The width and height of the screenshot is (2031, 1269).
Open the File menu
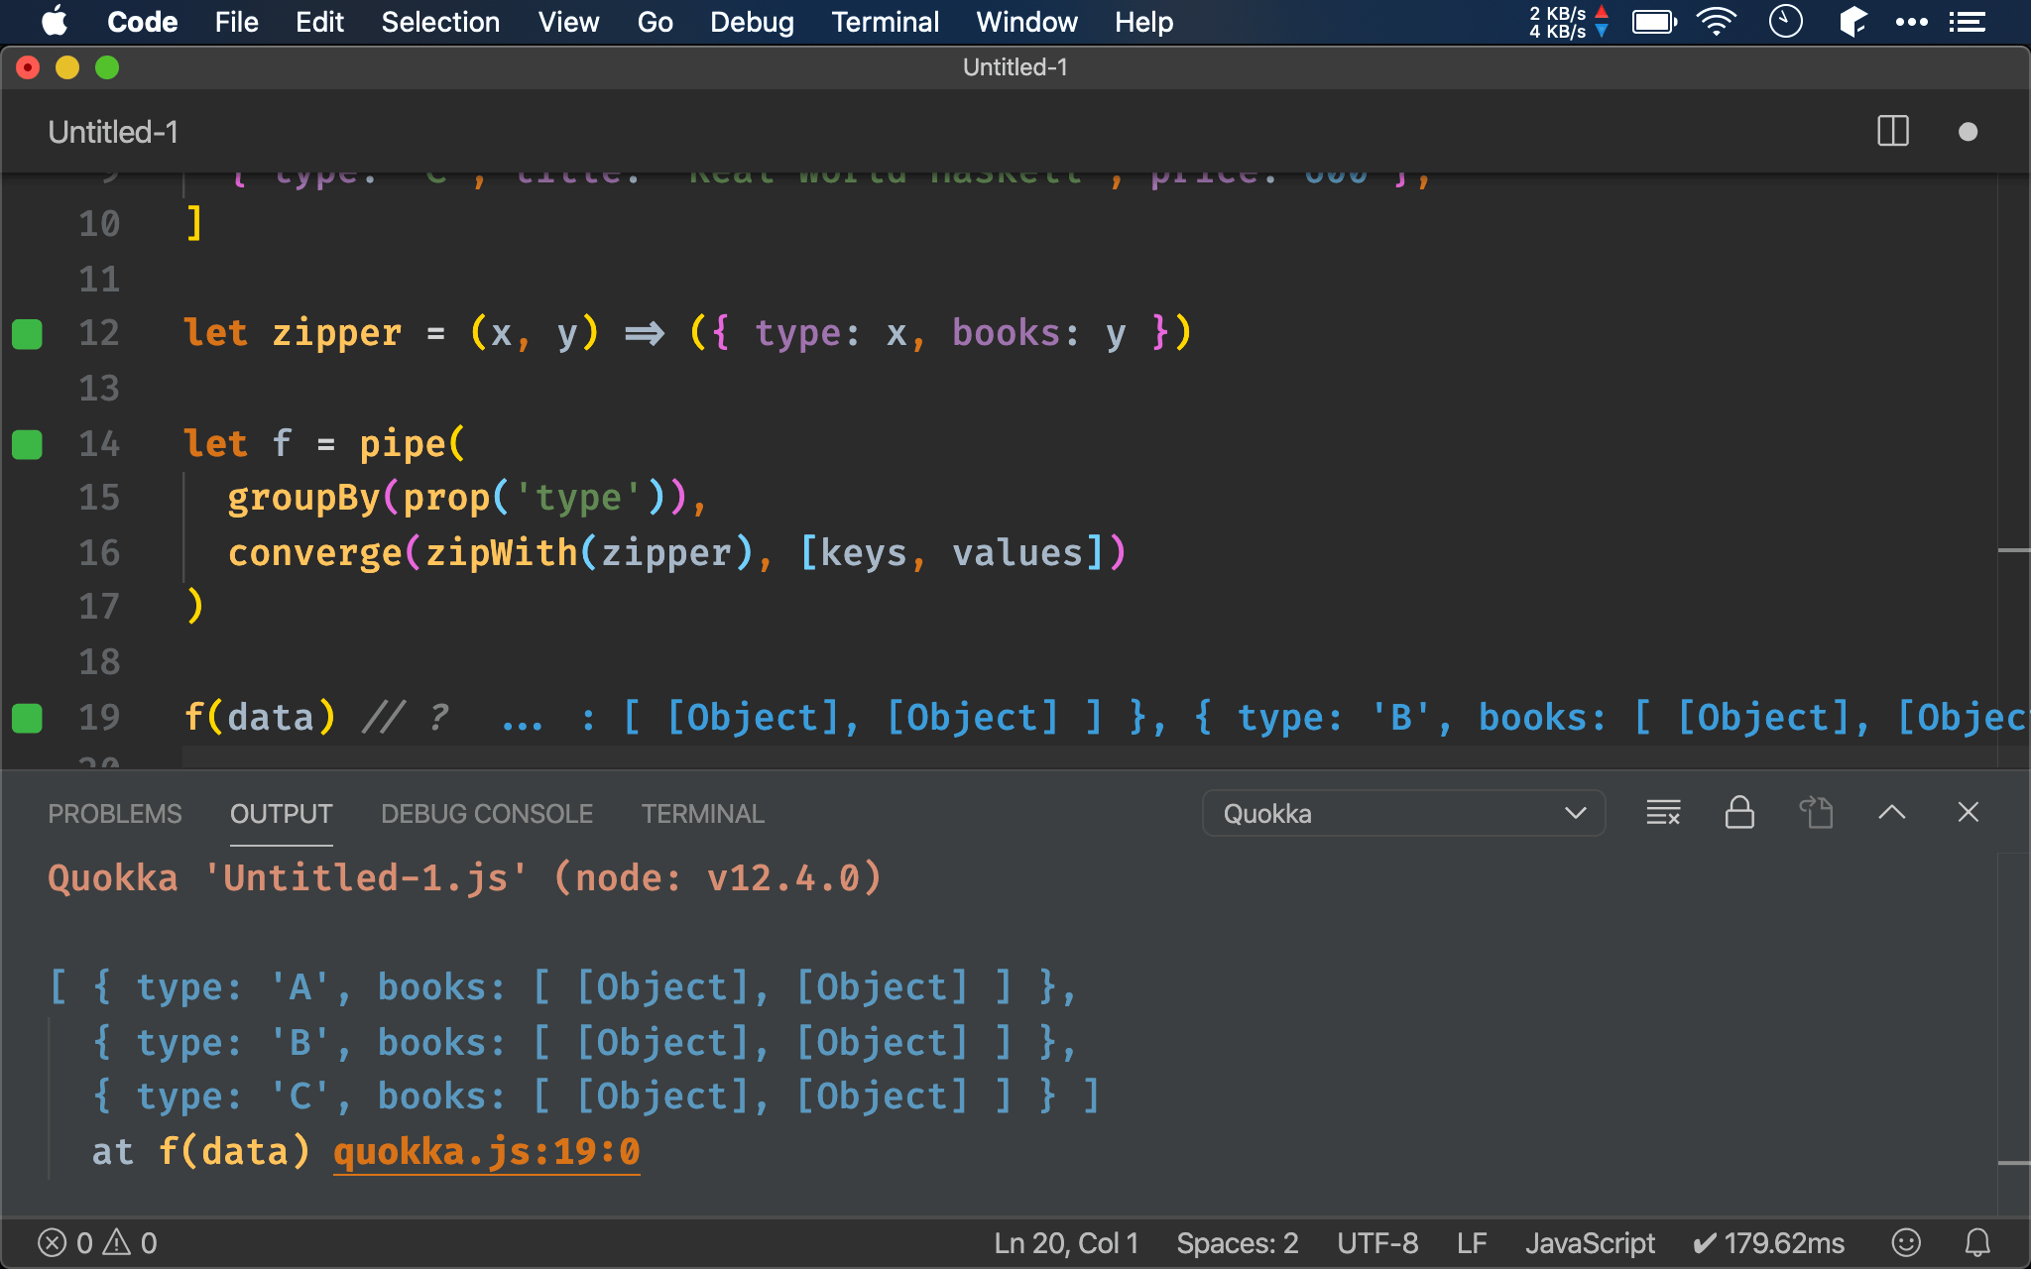click(236, 22)
